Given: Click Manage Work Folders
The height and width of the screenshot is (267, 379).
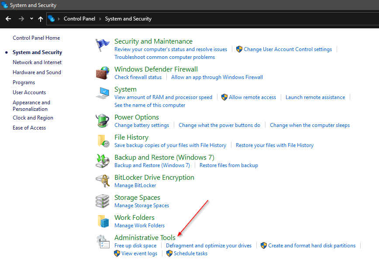Looking at the screenshot, I should coord(139,226).
